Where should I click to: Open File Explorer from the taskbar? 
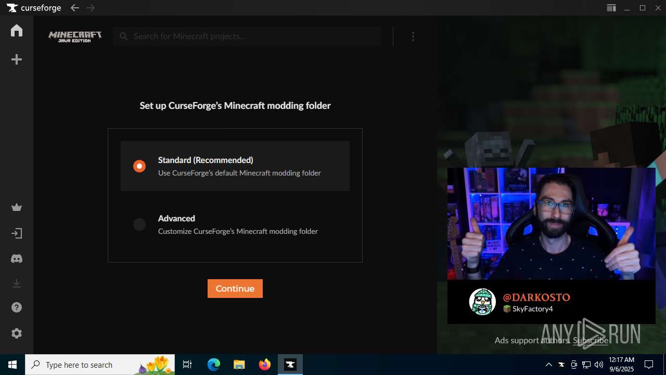[x=239, y=365]
